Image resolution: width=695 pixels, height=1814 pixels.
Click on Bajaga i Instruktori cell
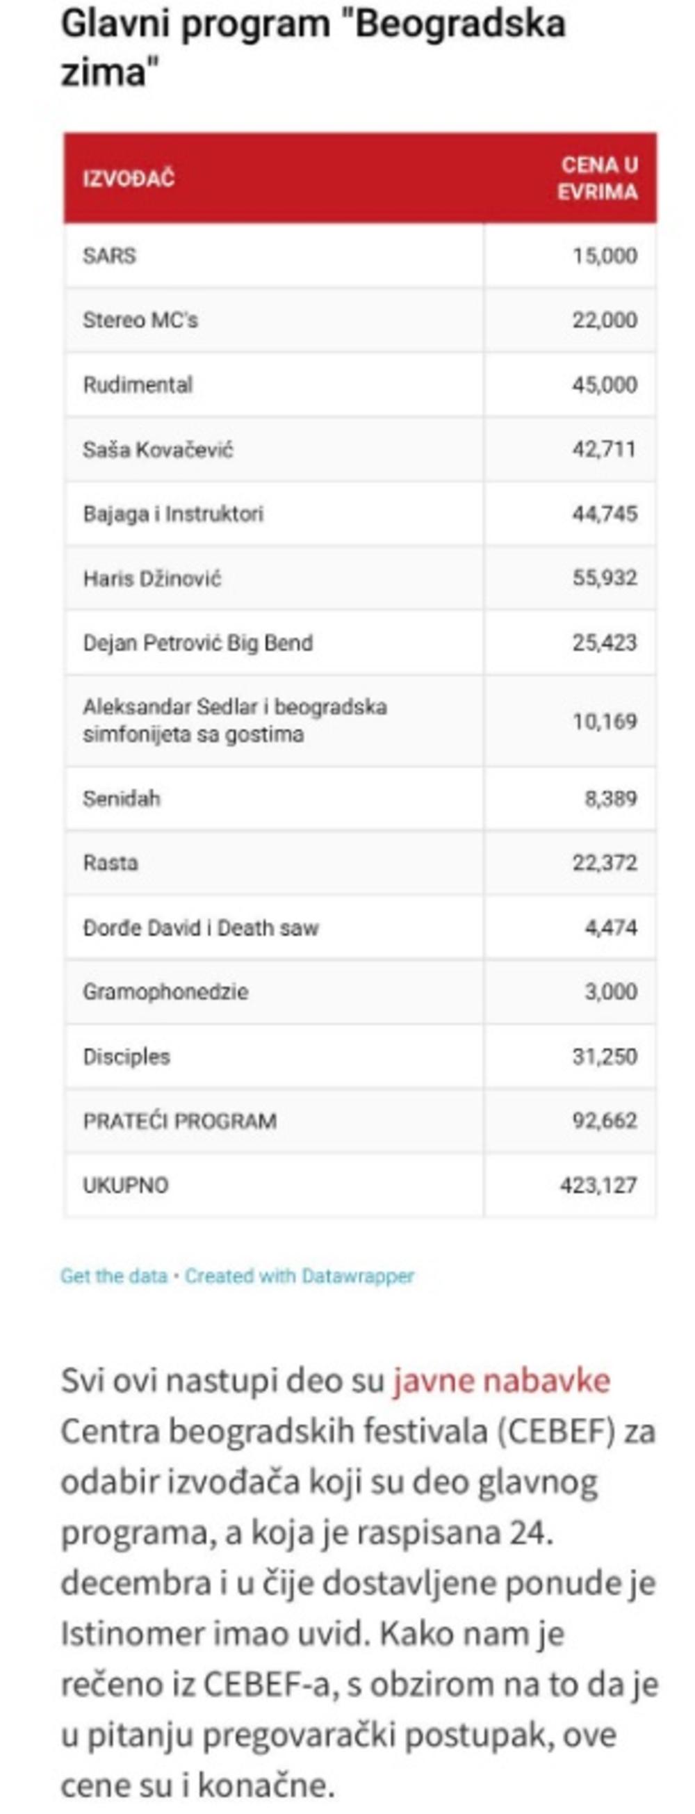click(x=173, y=514)
